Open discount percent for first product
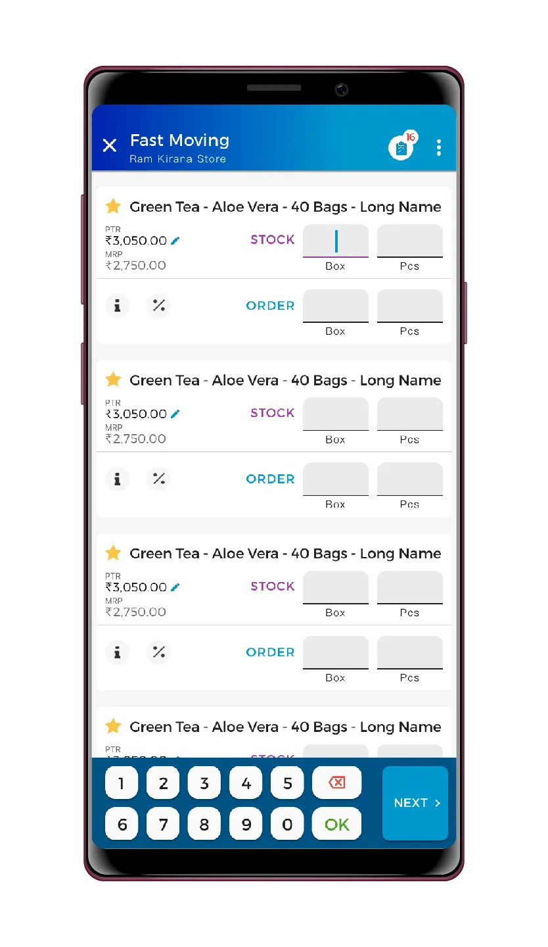The width and height of the screenshot is (548, 947). click(x=158, y=306)
